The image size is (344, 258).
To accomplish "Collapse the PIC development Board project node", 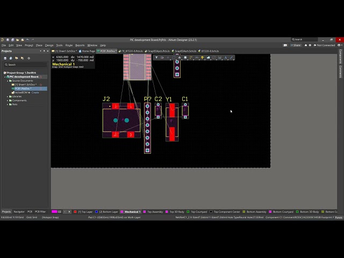I will click(x=5, y=77).
